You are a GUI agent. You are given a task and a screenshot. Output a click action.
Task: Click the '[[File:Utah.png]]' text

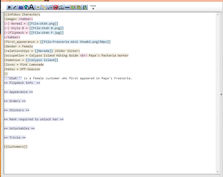tap(43, 24)
